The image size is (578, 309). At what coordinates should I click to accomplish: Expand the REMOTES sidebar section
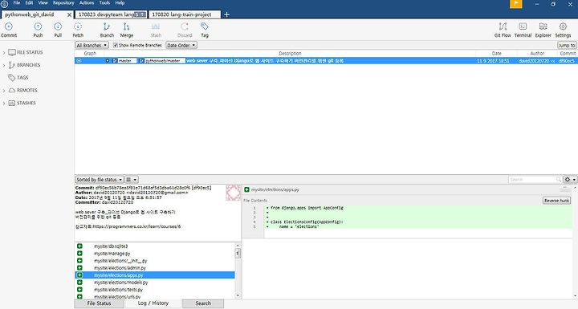coord(4,91)
